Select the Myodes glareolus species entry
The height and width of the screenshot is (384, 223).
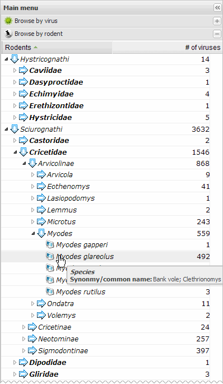pos(85,256)
